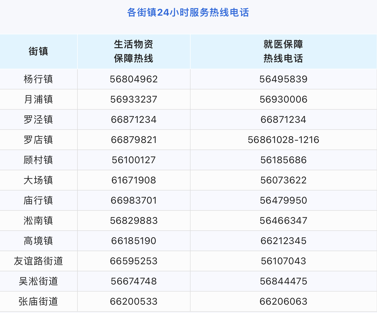Click phone number 66595253
The image size is (377, 313).
coord(134,261)
